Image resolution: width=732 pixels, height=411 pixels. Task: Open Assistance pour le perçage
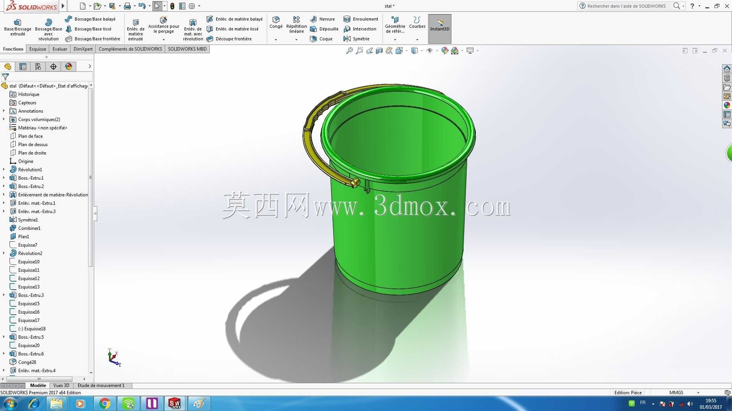[164, 25]
